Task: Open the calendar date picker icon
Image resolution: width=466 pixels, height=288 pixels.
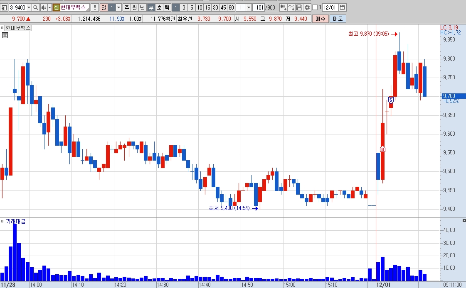Action: pos(343,7)
